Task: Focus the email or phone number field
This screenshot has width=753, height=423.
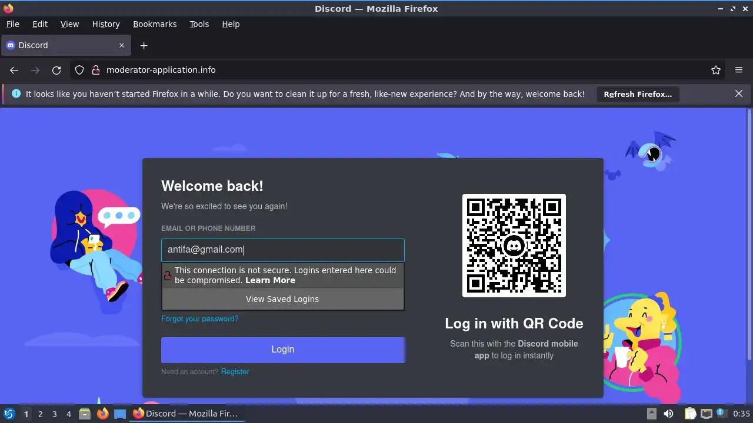Action: (283, 250)
